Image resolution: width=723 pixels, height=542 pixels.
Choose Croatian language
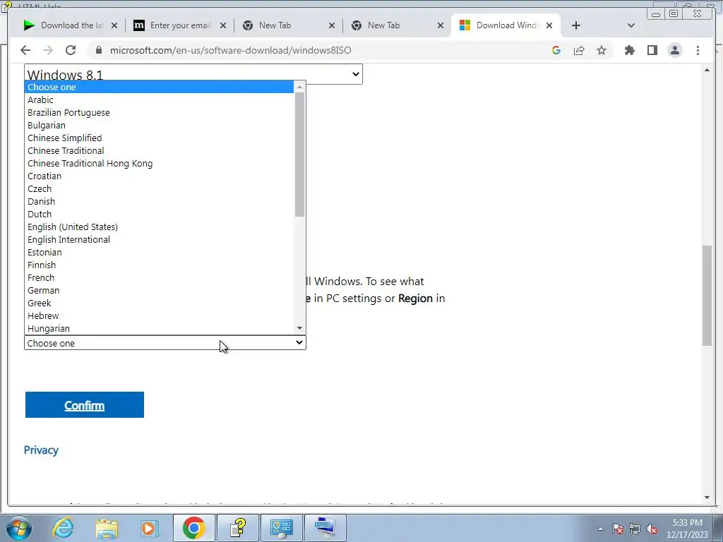tap(159, 176)
